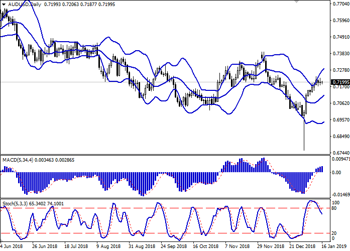Image resolution: width=350 pixels, height=251 pixels.
Task: Click the 0.69570 price axis label
Action: click(341, 120)
